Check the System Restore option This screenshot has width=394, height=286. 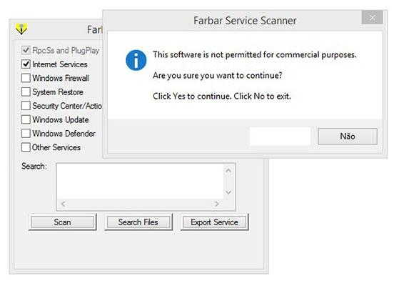[x=26, y=92]
